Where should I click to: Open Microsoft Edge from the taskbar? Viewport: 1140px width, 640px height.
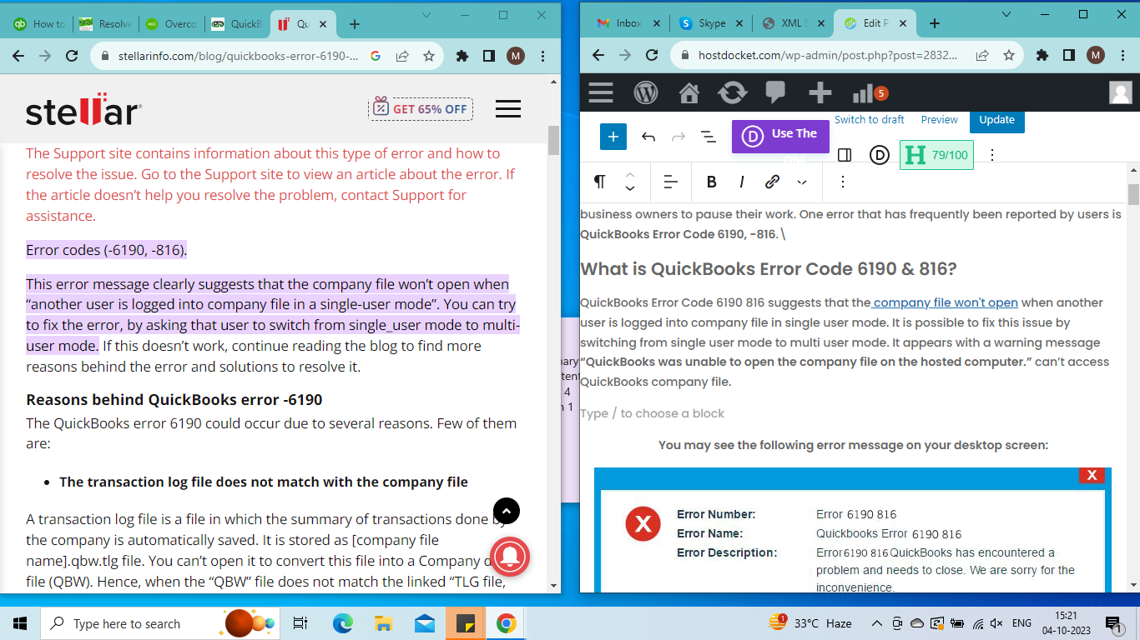click(343, 623)
